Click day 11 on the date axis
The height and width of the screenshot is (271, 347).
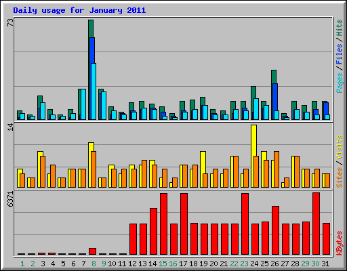pos(122,264)
